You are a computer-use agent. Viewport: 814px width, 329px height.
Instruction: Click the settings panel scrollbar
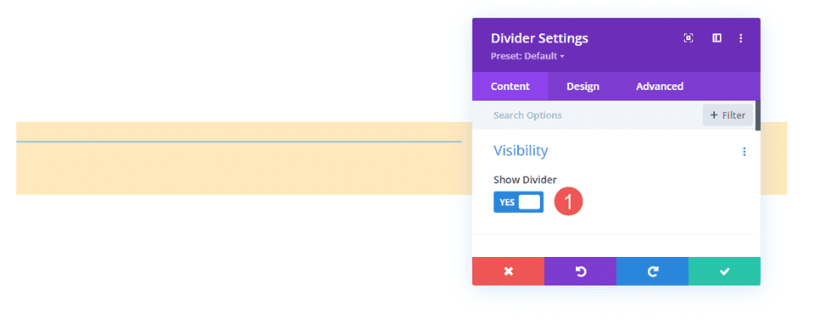(x=758, y=115)
